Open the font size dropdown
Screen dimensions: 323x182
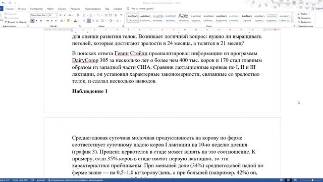[57, 15]
